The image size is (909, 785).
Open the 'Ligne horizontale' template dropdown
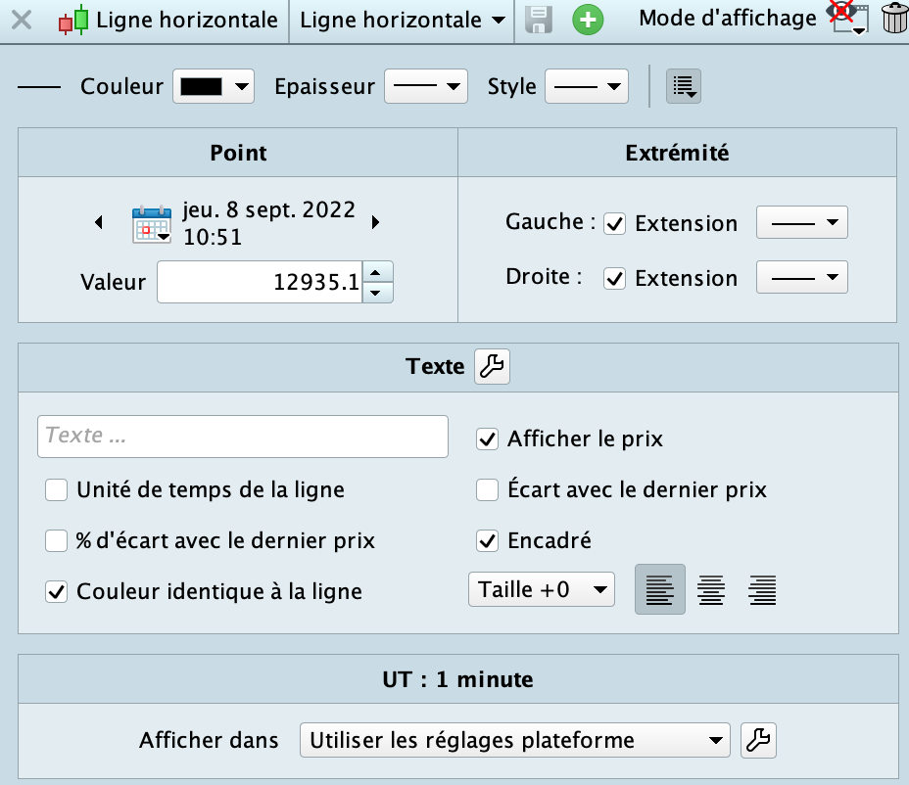tap(402, 20)
